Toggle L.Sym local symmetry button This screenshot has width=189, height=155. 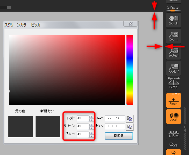tap(174, 133)
